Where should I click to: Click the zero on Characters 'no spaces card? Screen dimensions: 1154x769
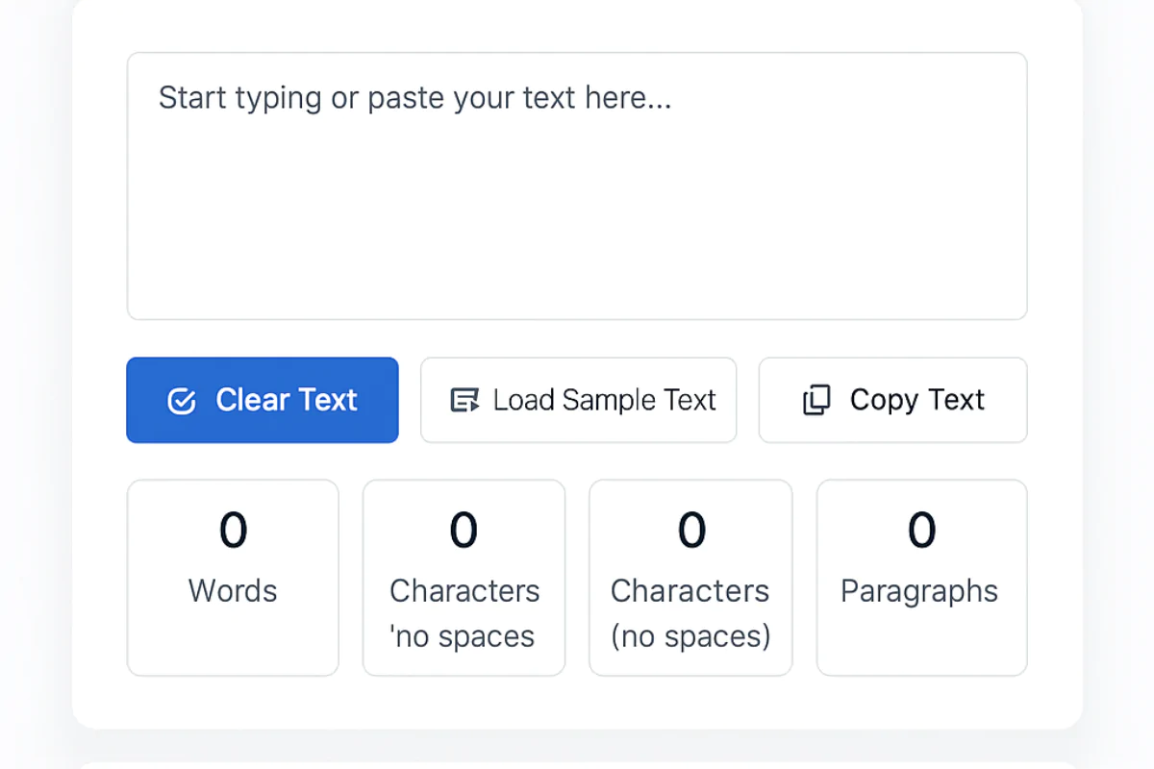click(464, 530)
